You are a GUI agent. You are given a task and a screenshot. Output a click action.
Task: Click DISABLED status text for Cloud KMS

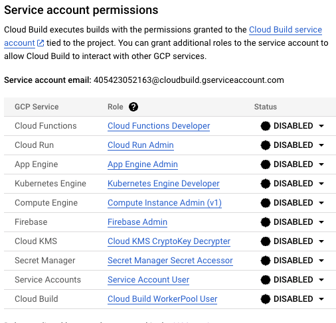pos(294,241)
